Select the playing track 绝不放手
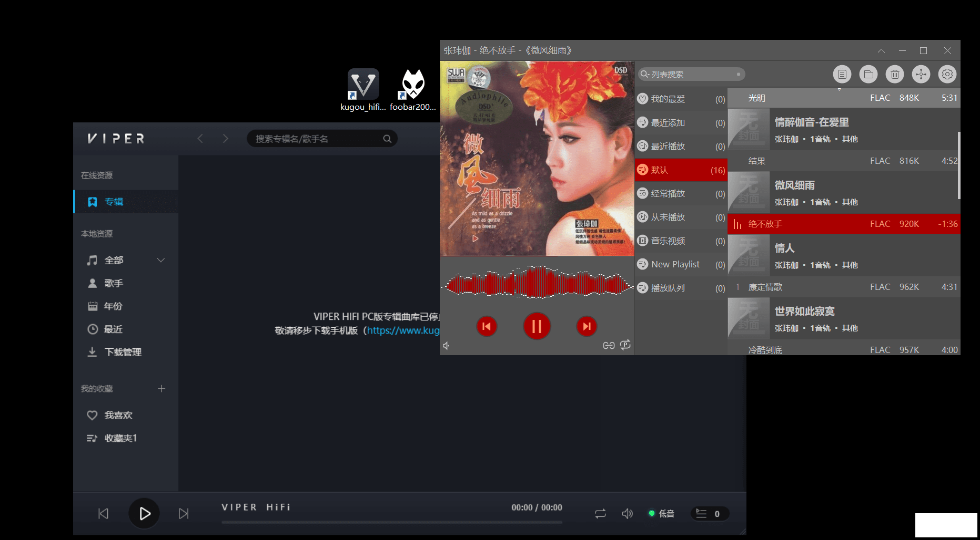Viewport: 980px width, 540px height. coord(844,224)
